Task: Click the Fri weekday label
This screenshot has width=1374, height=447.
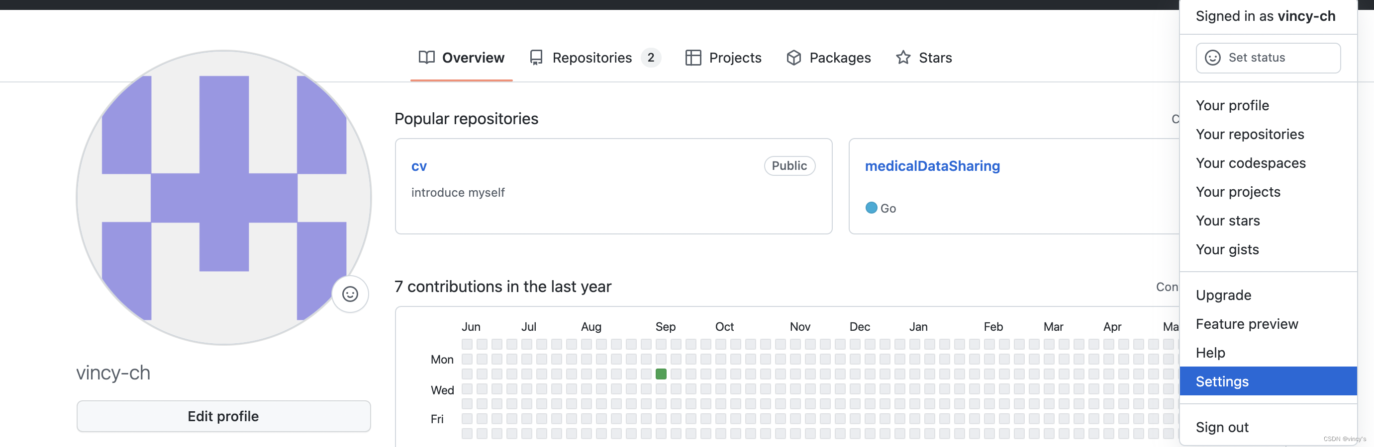Action: 437,419
